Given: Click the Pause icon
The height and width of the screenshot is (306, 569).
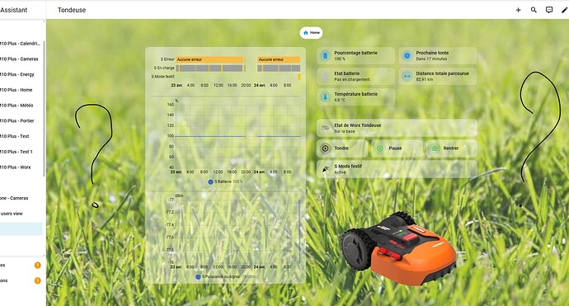Looking at the screenshot, I should coord(380,148).
